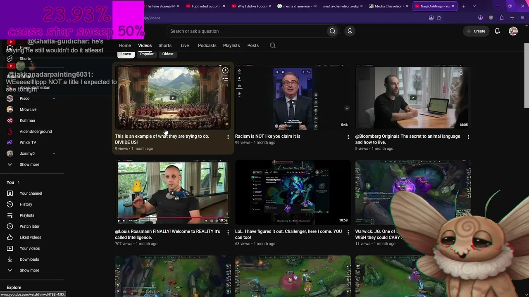Image resolution: width=529 pixels, height=297 pixels.
Task: Open a new browser tab
Action: pos(463,6)
